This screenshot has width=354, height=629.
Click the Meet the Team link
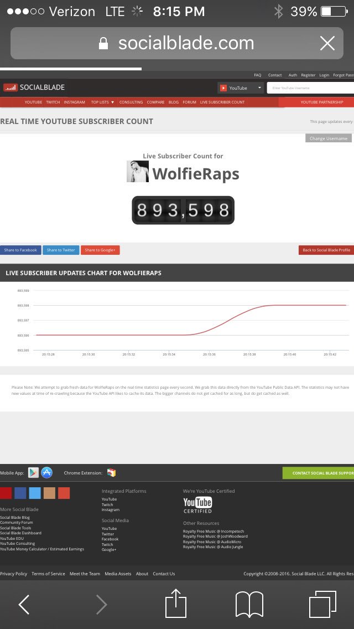coord(85,574)
